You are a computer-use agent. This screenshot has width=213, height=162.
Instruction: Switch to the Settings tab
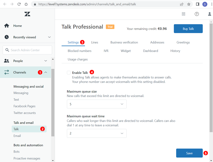click(x=73, y=42)
